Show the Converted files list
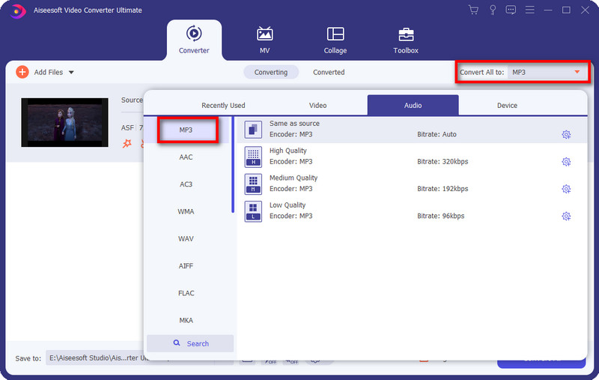This screenshot has width=599, height=380. tap(329, 73)
